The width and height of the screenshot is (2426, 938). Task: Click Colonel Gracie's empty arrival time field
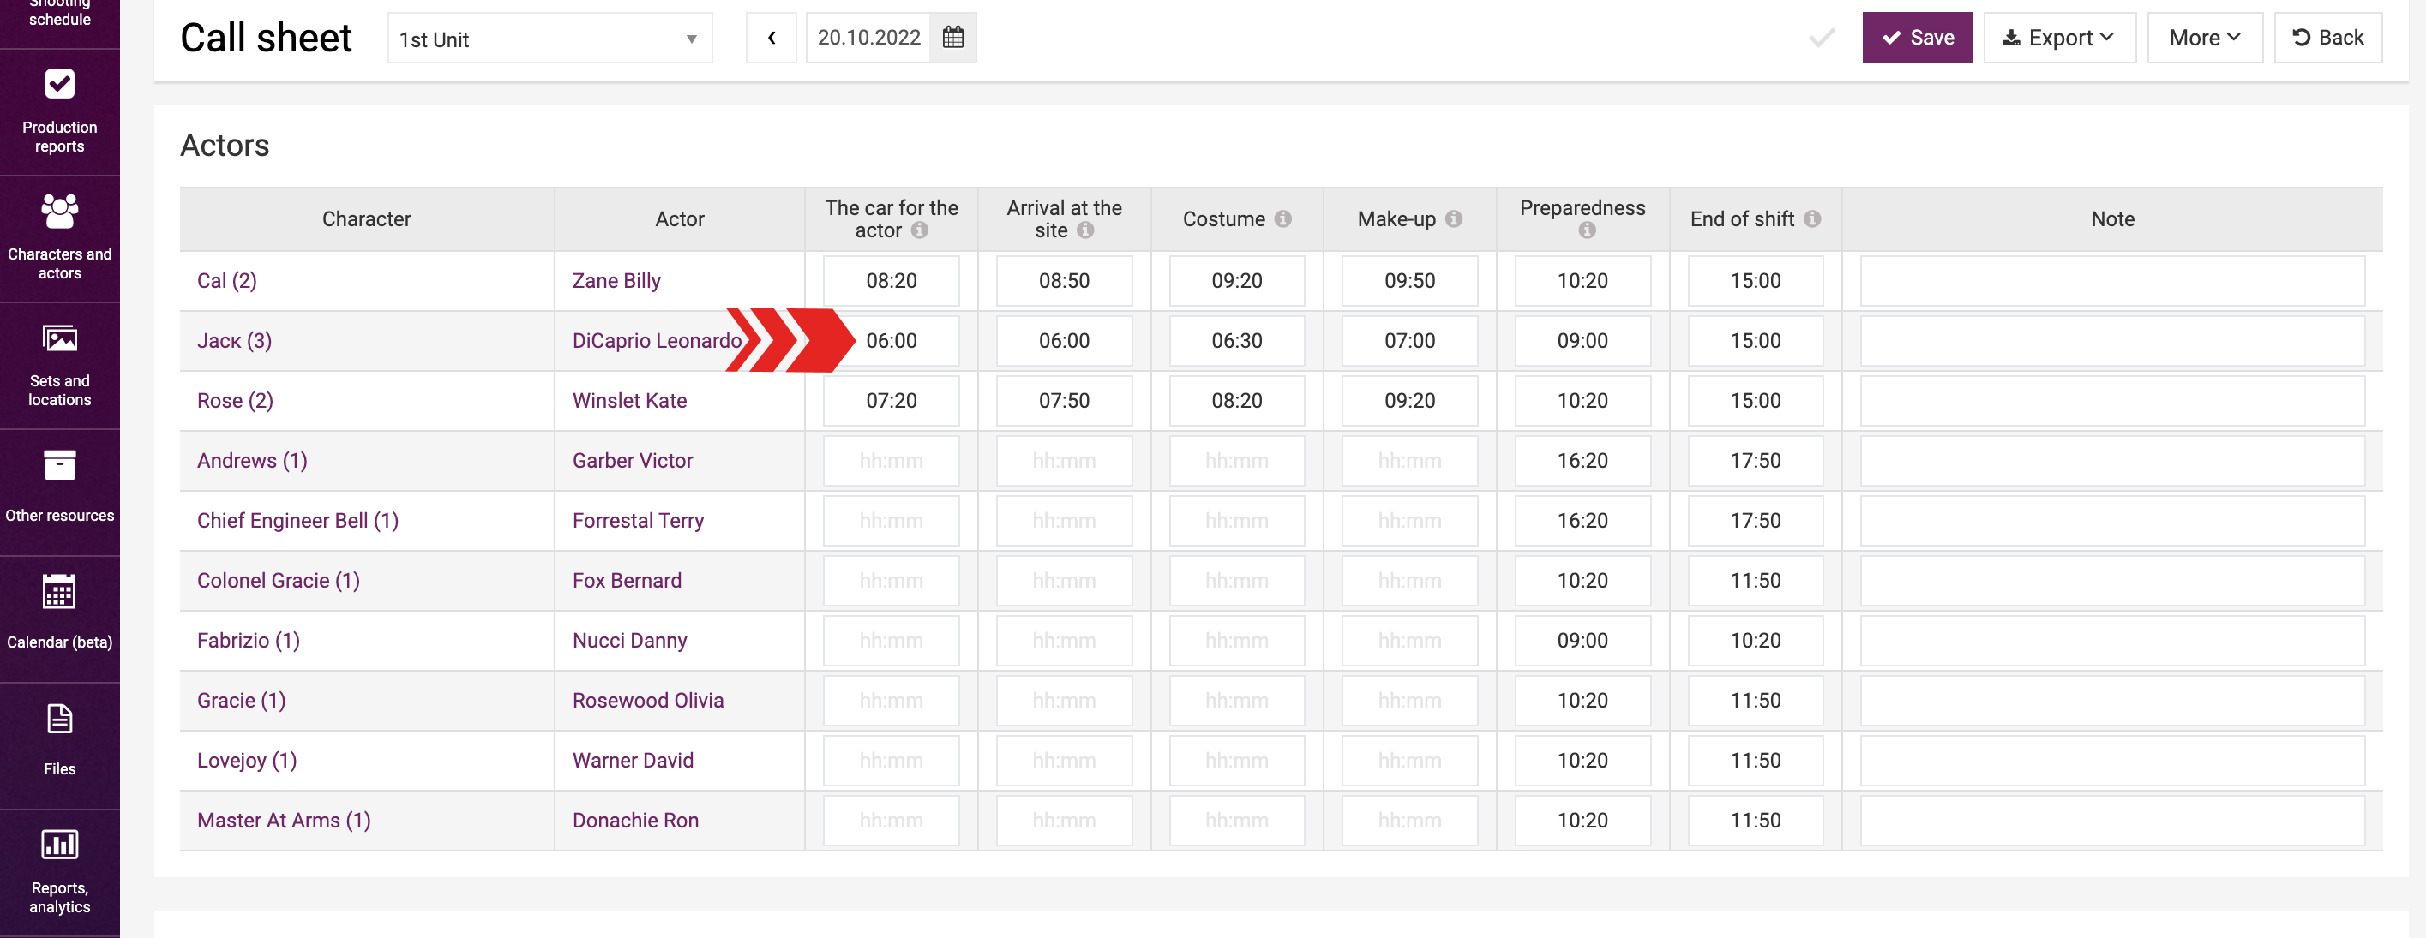point(1064,581)
